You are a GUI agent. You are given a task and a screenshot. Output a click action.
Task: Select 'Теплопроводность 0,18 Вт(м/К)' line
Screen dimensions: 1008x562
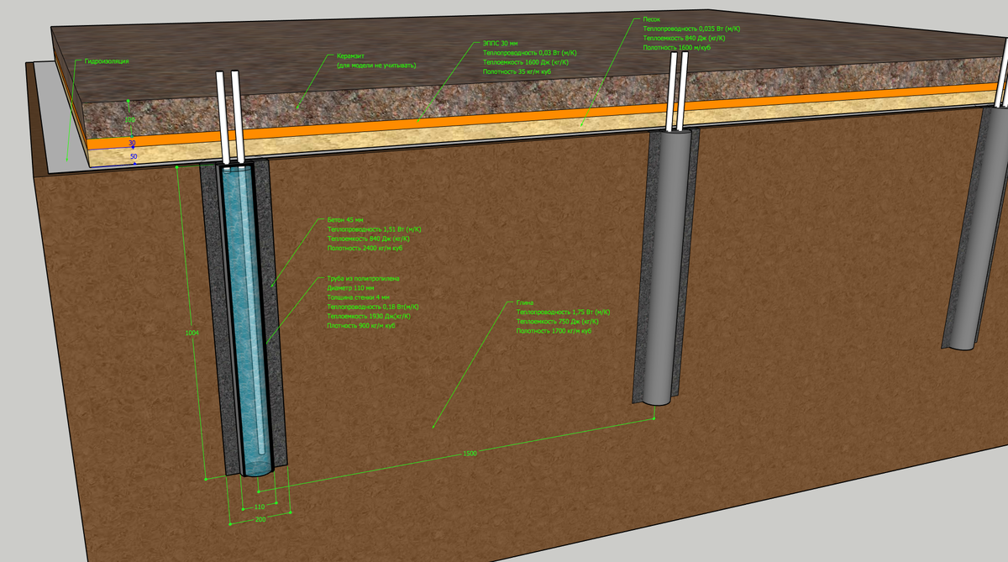pos(373,307)
